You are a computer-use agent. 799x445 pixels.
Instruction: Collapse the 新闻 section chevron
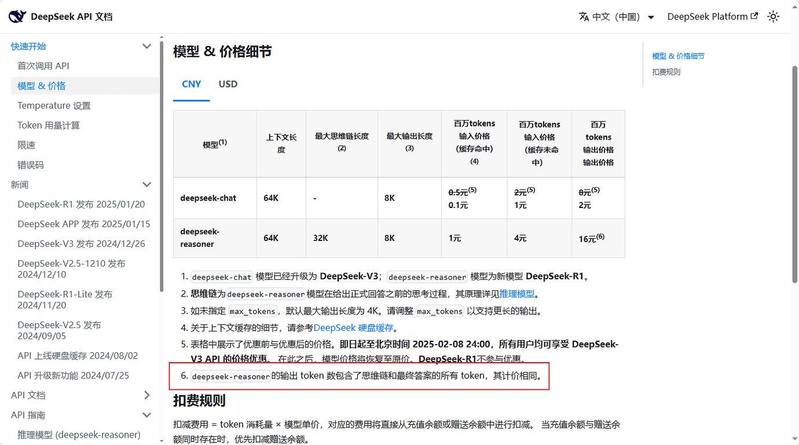[x=146, y=185]
